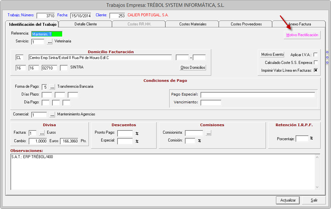Click the street type CL field
This screenshot has height=209, width=331.
coord(20,57)
